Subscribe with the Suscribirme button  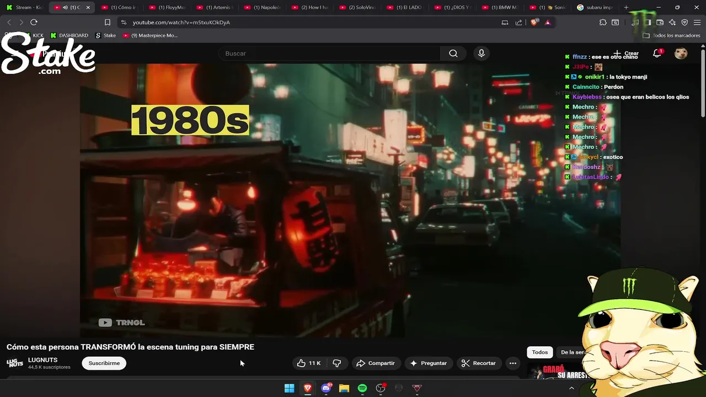tap(104, 363)
